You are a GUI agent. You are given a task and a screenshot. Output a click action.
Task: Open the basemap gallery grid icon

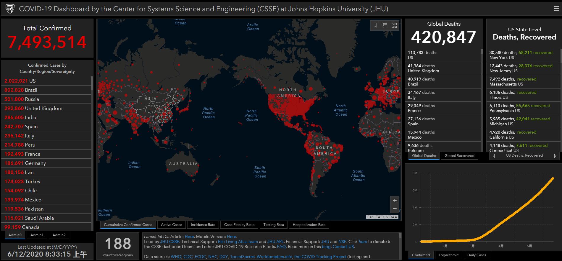[x=394, y=25]
